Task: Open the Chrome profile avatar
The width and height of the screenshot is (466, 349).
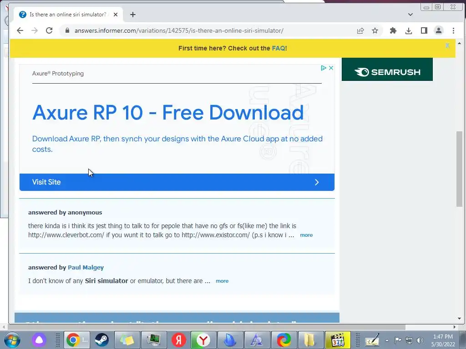Action: click(439, 30)
